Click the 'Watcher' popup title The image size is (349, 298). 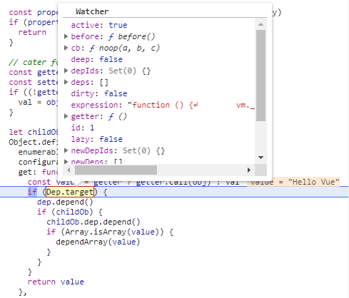tap(92, 11)
